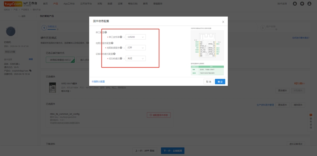The height and width of the screenshot is (156, 317).
Task: Click the WR3 module thumbnail image
Action: pos(52,88)
